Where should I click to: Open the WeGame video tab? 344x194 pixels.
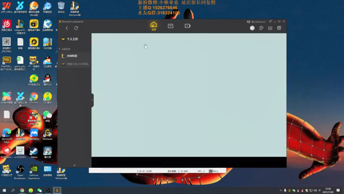point(187,26)
